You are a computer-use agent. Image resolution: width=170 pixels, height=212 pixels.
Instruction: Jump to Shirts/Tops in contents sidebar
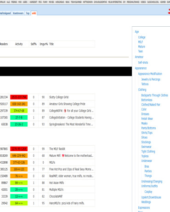(x=147, y=133)
